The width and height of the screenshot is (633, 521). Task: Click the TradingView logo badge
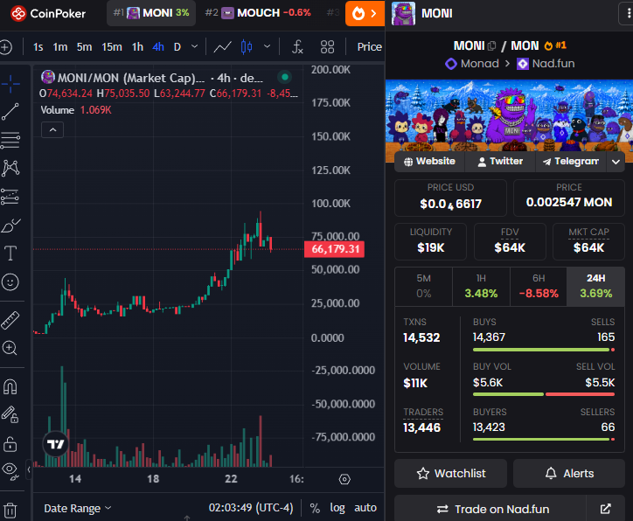(x=55, y=444)
